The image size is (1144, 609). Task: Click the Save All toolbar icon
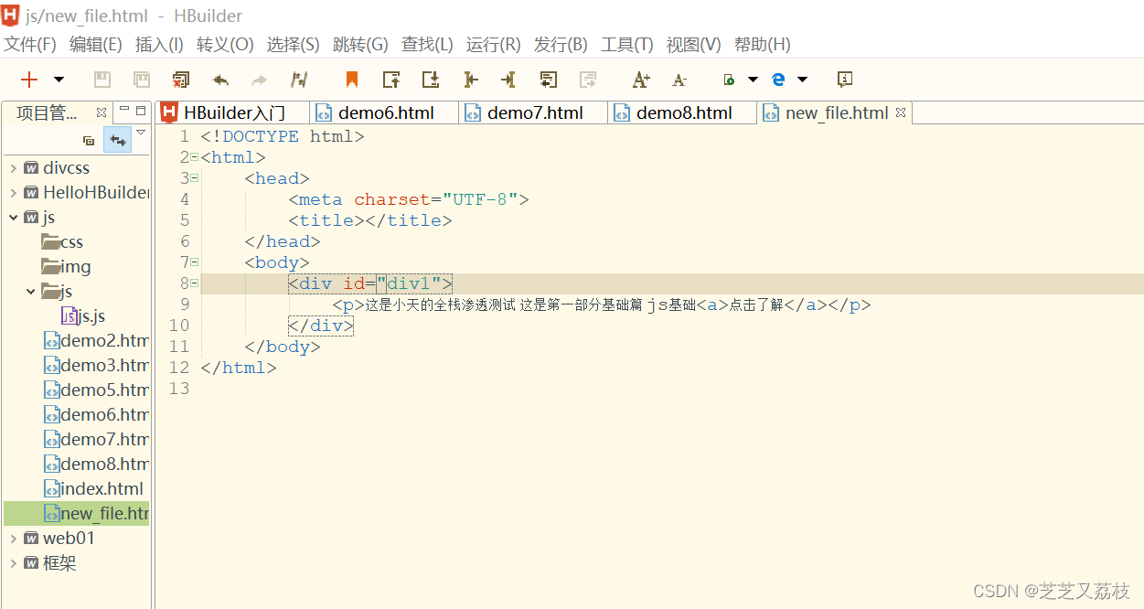coord(142,80)
